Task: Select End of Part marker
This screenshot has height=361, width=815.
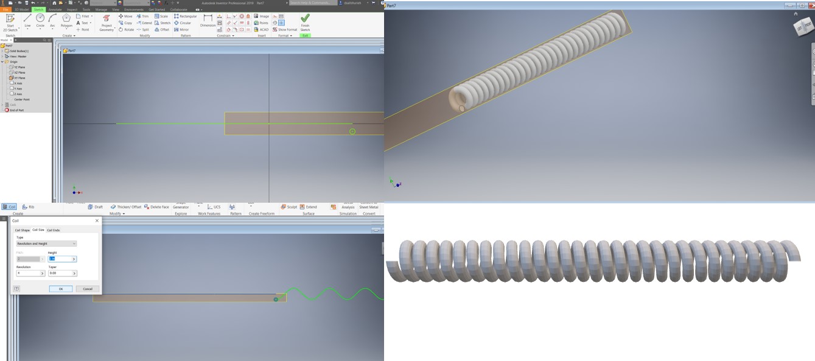Action: click(14, 110)
